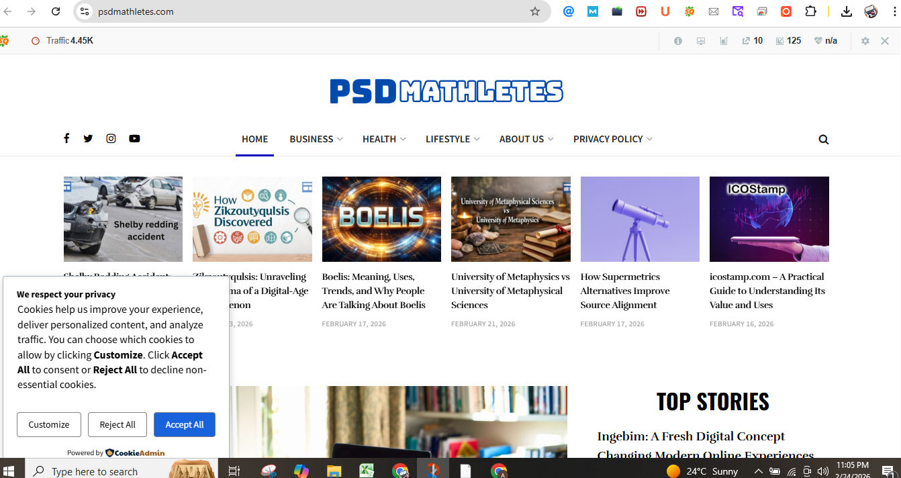Open Task View on the taskbar

tap(234, 471)
